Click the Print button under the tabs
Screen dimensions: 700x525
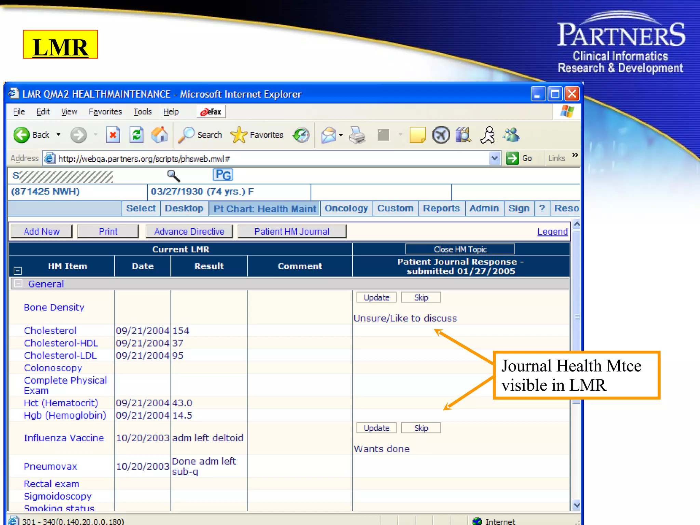[108, 231]
